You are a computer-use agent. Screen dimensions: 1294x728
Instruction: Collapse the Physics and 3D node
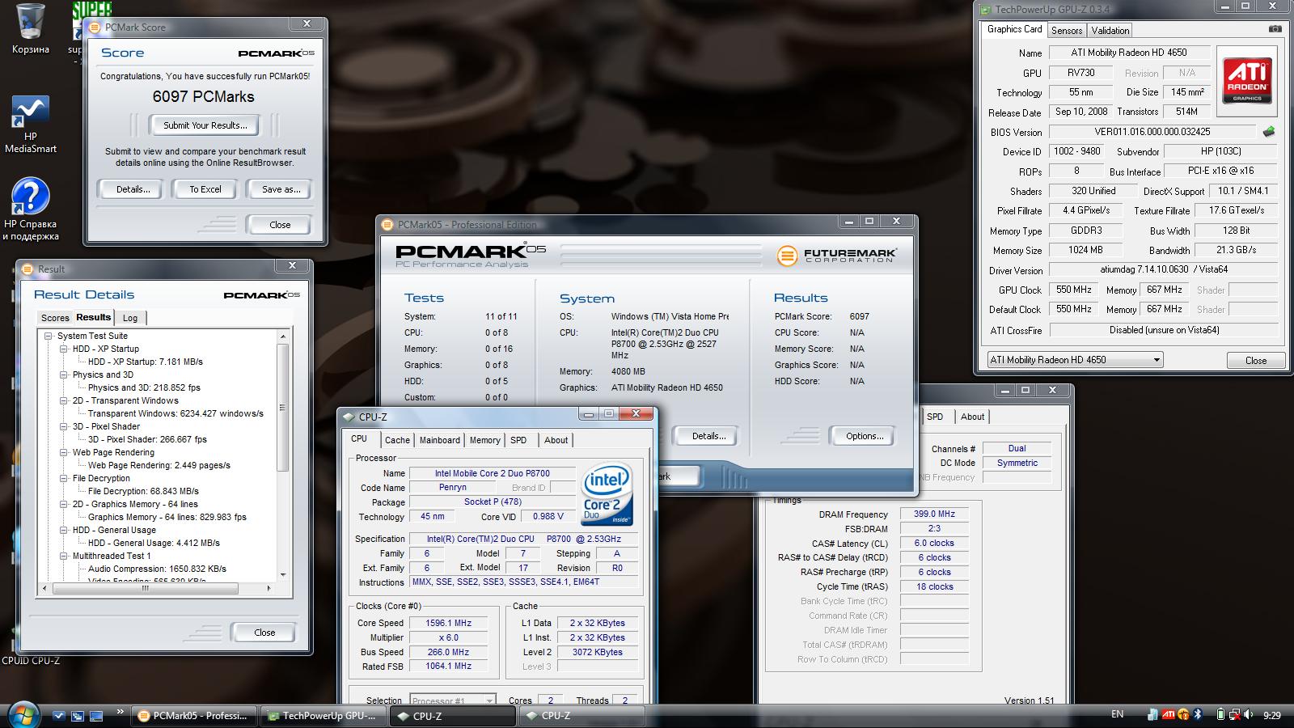64,375
